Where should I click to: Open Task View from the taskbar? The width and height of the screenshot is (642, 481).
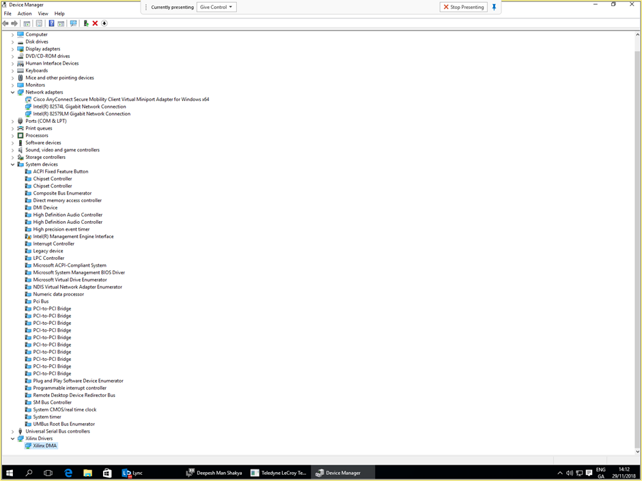[x=48, y=473]
